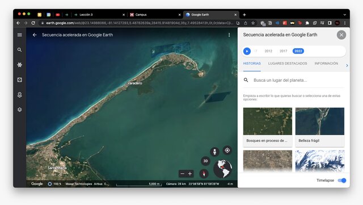The height and width of the screenshot is (205, 363).
Task: Switch to LUGARES DESTACADOS tab
Action: (x=288, y=63)
